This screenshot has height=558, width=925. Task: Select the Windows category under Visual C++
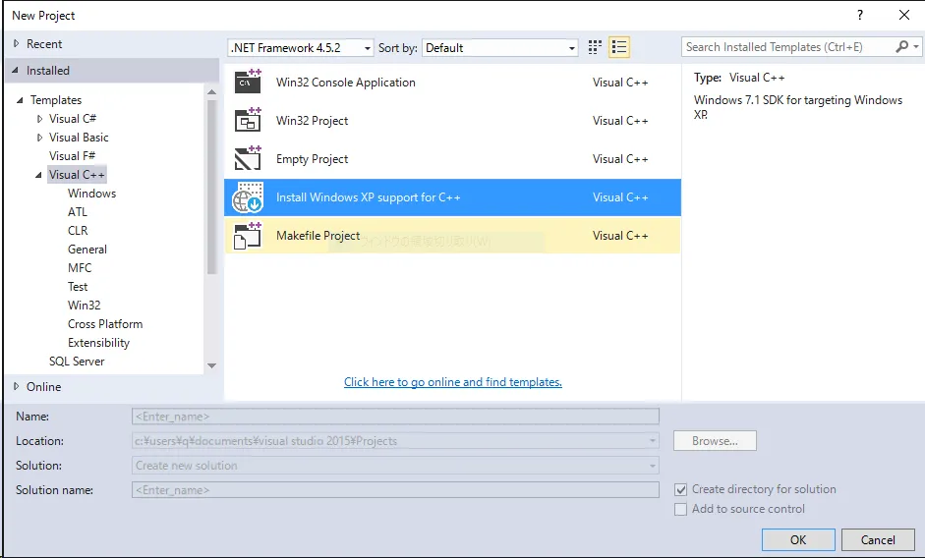pyautogui.click(x=91, y=194)
